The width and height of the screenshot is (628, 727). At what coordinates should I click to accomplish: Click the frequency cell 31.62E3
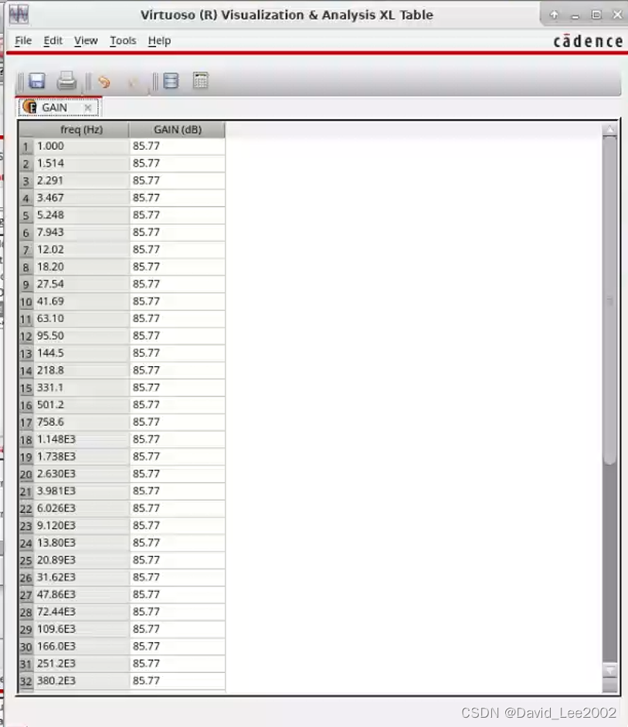[82, 577]
